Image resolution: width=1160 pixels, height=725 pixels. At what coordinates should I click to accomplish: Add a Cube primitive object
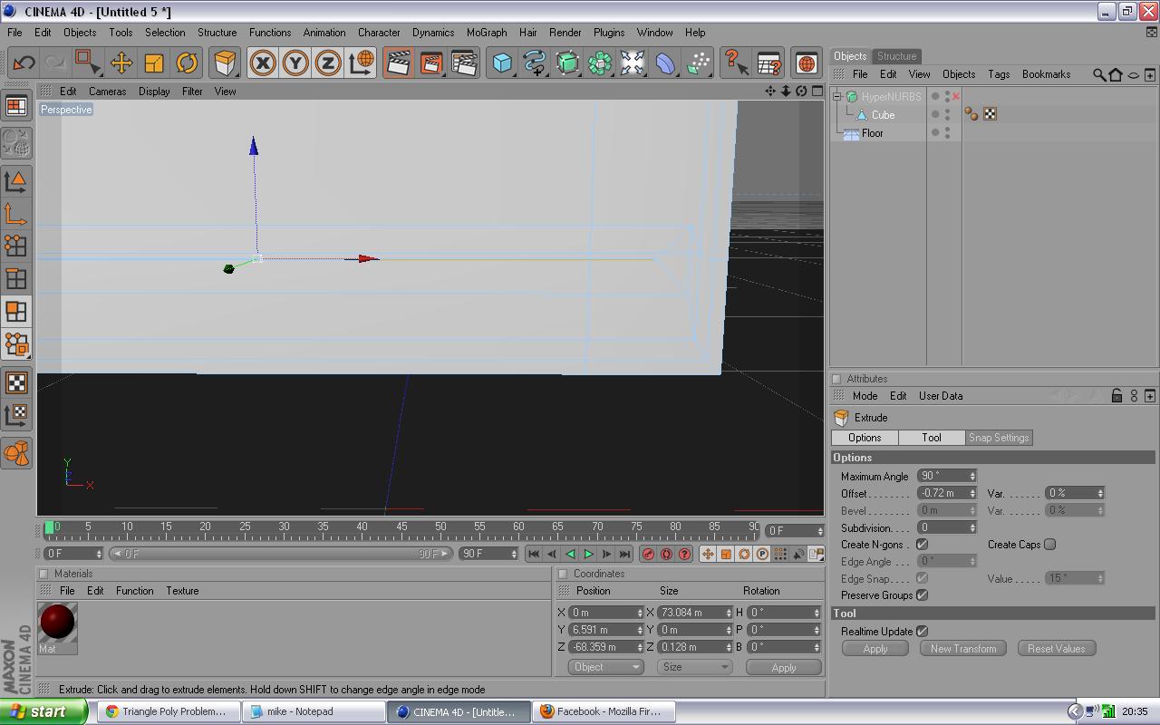(502, 63)
